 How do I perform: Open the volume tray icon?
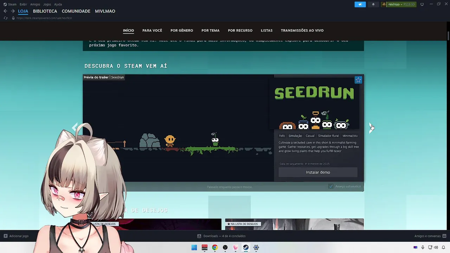(x=436, y=247)
